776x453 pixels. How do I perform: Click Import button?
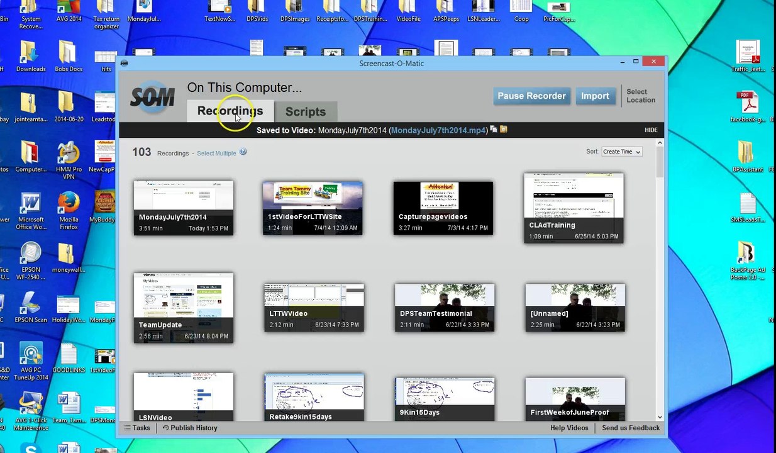click(x=595, y=96)
